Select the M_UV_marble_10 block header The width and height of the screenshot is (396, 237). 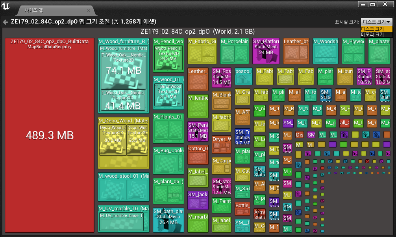tap(124, 209)
